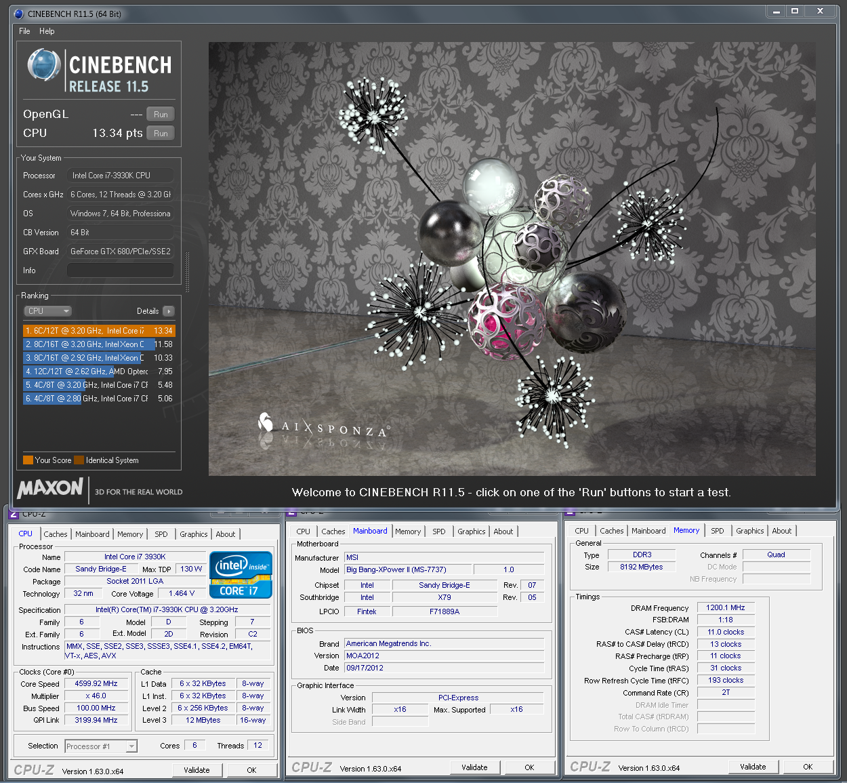This screenshot has width=847, height=783.
Task: Click OK in middle CPU-Z window
Action: (x=529, y=767)
